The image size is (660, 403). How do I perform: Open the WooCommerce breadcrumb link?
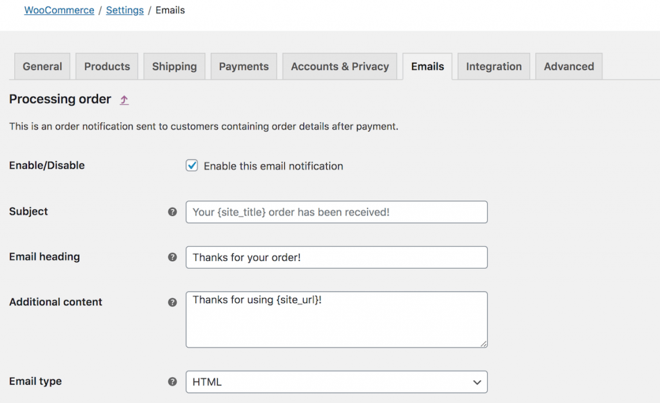coord(59,10)
